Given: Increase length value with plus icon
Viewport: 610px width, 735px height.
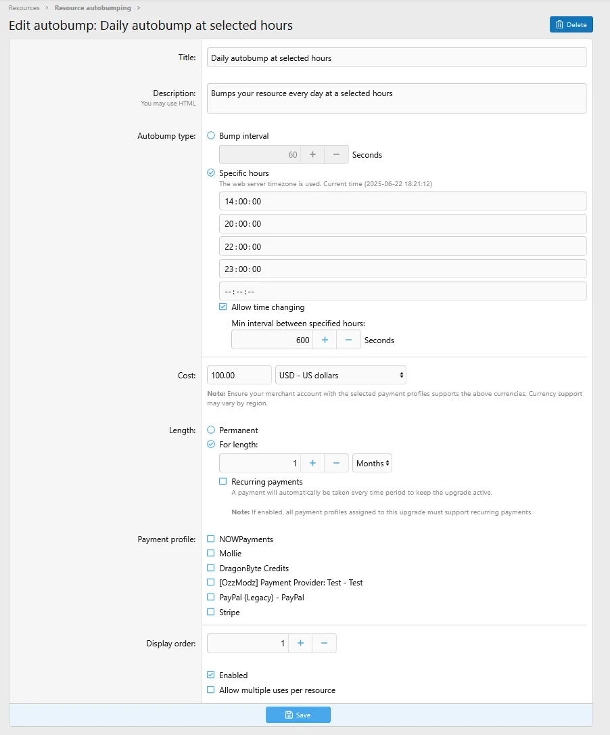Looking at the screenshot, I should pyautogui.click(x=312, y=463).
